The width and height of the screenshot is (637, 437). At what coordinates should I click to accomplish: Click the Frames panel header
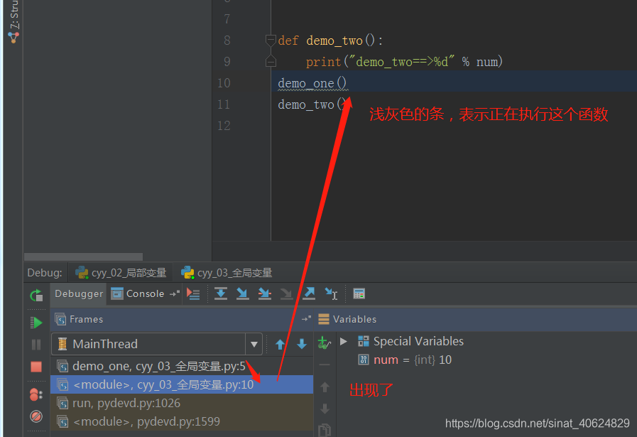click(x=182, y=319)
